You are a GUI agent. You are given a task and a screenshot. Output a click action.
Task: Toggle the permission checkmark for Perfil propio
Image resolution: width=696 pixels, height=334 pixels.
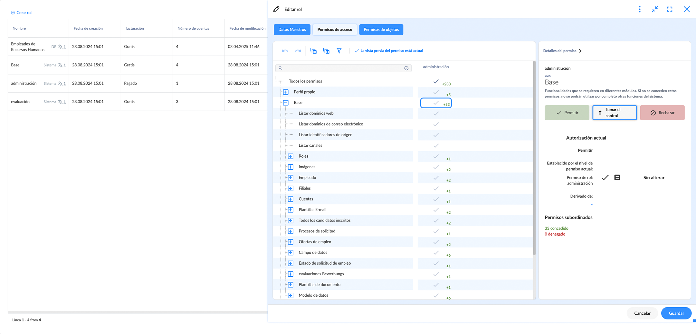pyautogui.click(x=436, y=92)
